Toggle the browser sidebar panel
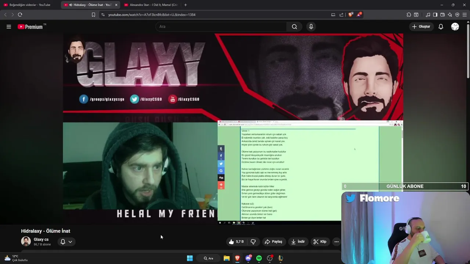The width and height of the screenshot is (470, 264). pyautogui.click(x=435, y=15)
